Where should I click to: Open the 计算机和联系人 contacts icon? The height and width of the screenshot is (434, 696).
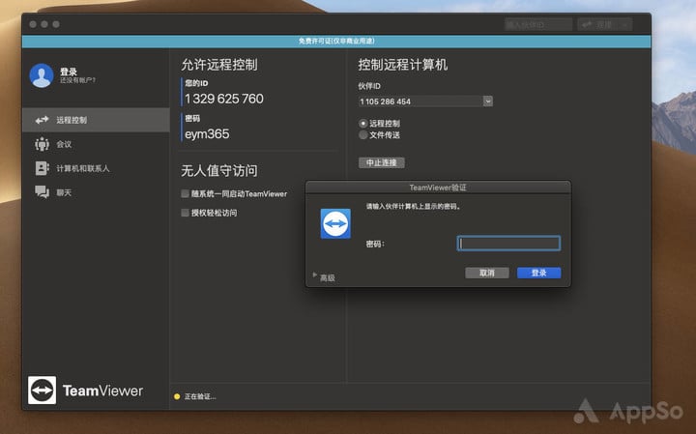(42, 168)
